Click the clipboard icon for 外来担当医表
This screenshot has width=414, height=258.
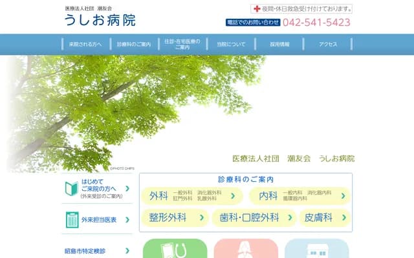[72, 220]
